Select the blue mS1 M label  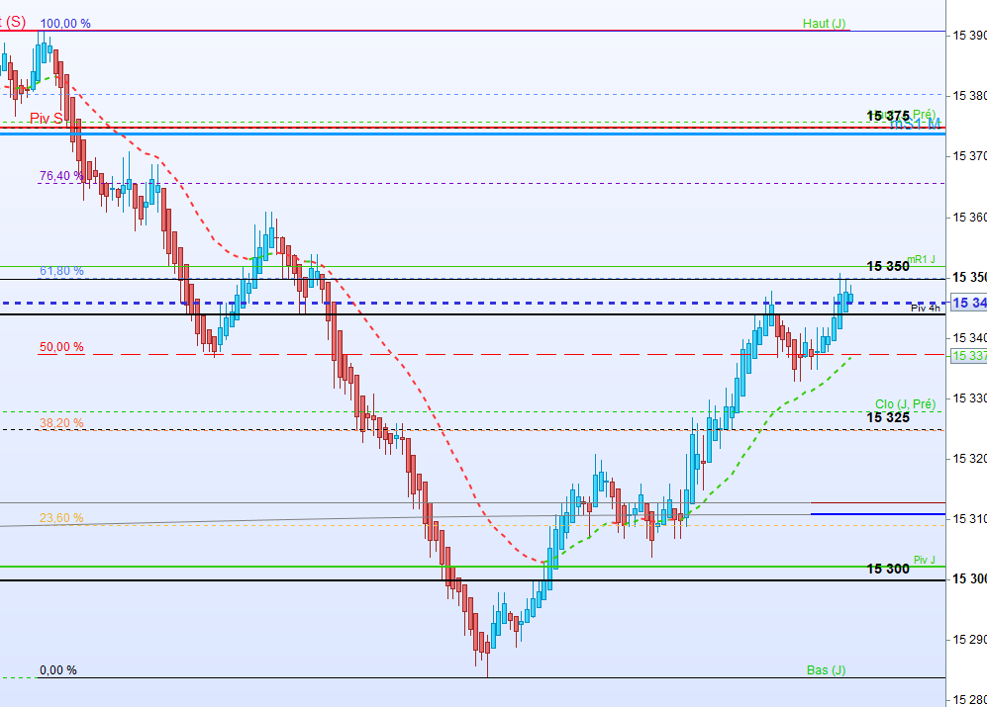[x=916, y=124]
